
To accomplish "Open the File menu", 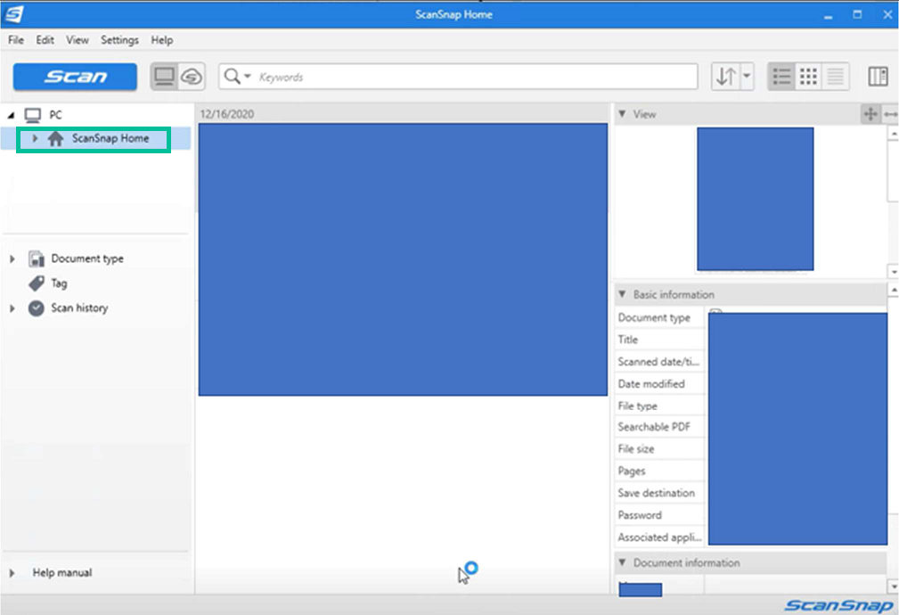I will [16, 40].
